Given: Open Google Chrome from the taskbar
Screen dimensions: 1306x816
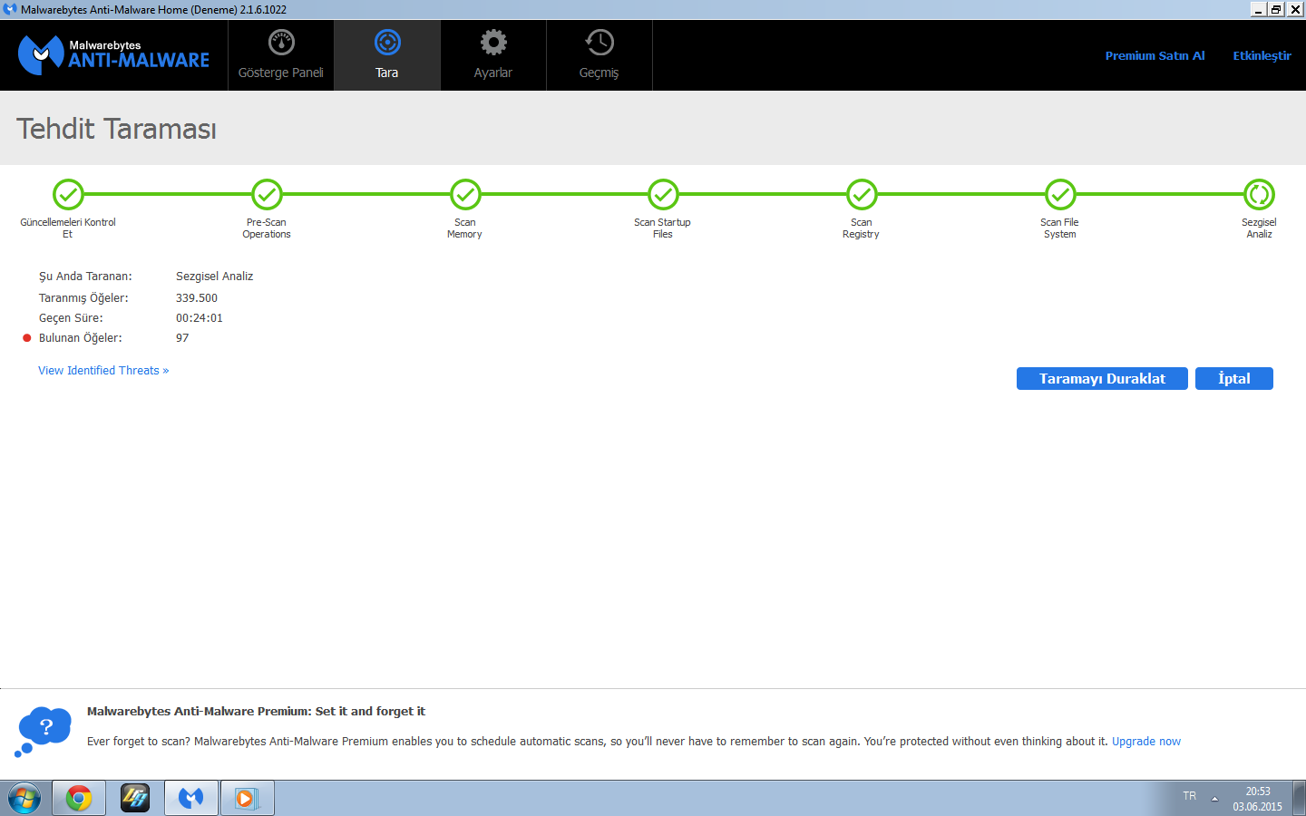Looking at the screenshot, I should pos(79,798).
